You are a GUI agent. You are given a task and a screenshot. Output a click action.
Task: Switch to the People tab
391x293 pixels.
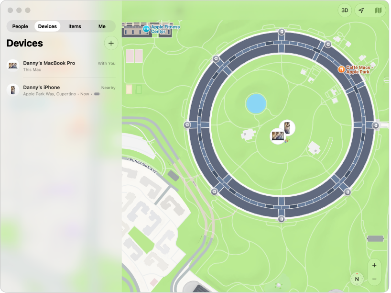click(20, 26)
